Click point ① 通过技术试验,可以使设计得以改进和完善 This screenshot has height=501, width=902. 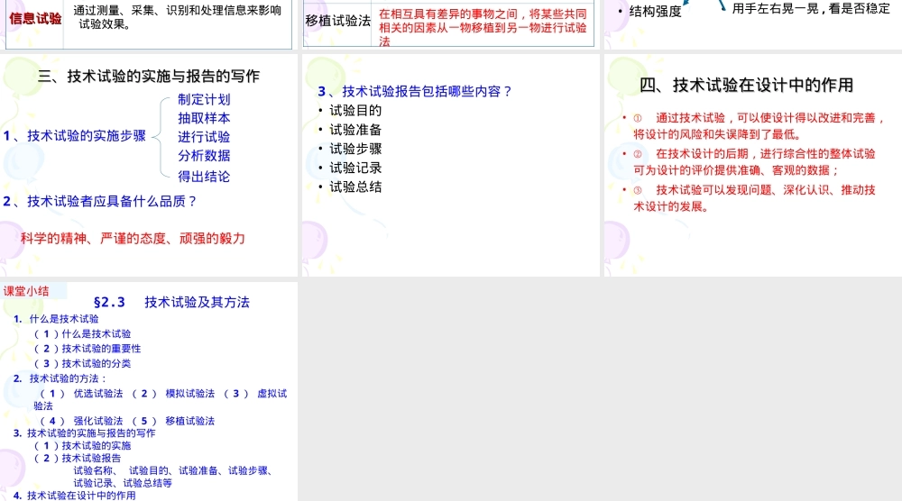click(759, 126)
